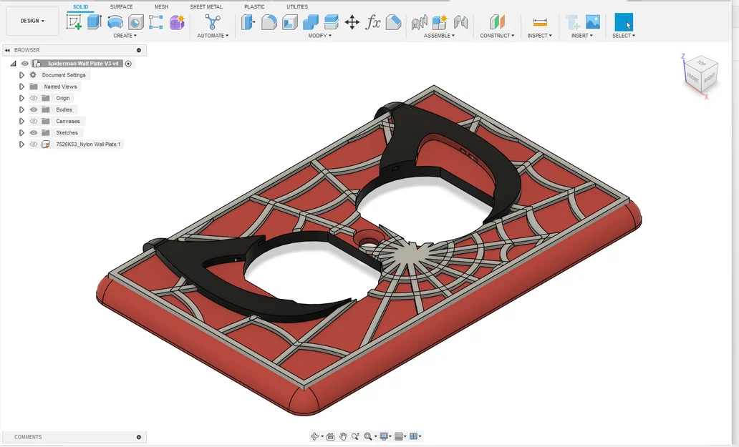Click the Insert Canvas image icon
The width and height of the screenshot is (739, 447).
coord(593,21)
